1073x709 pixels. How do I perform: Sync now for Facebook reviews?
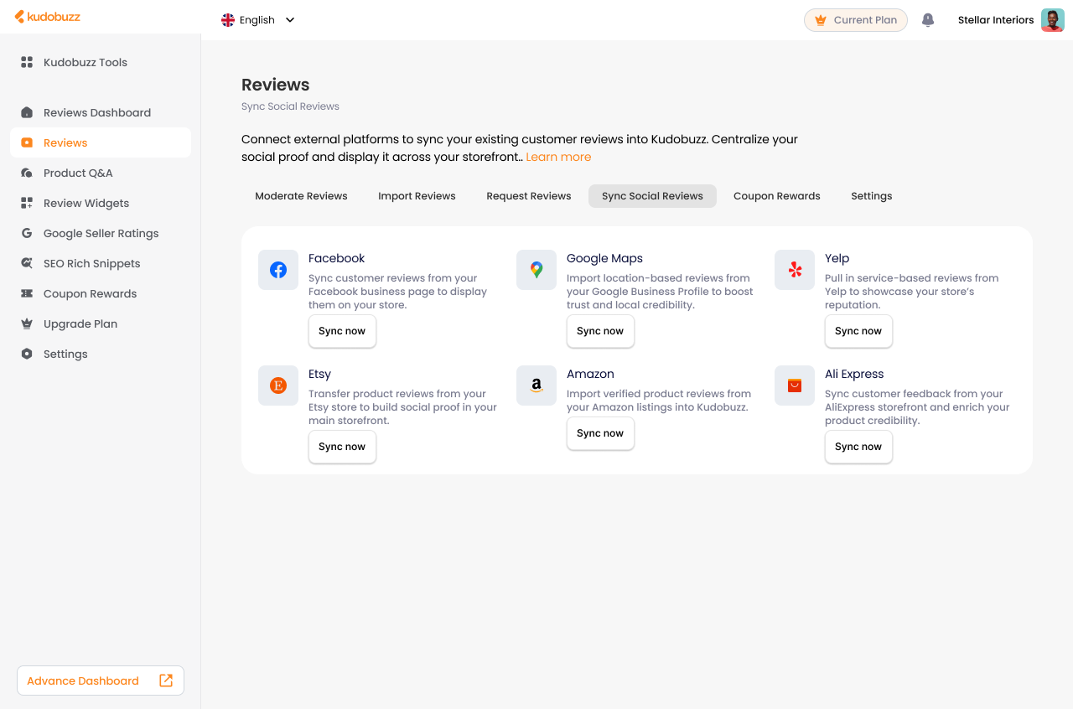(342, 331)
